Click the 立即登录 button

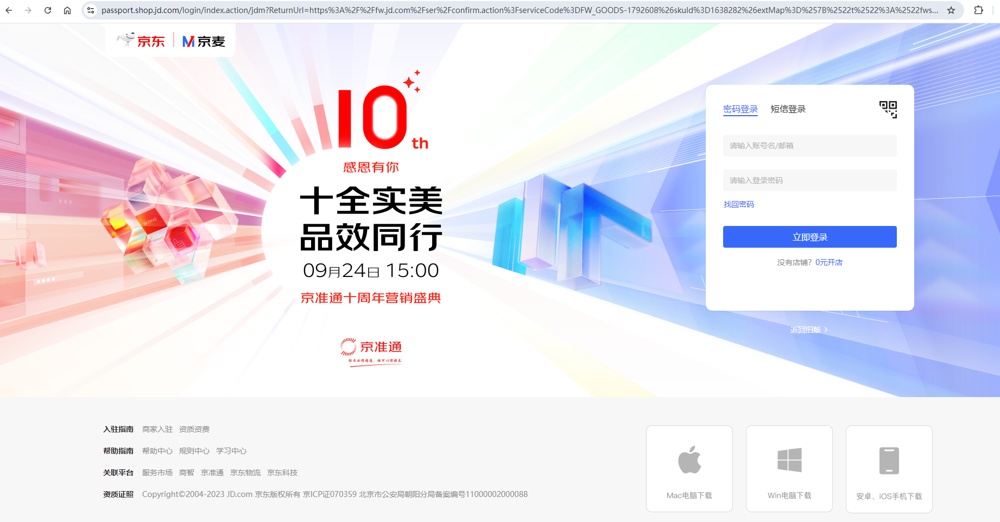[810, 237]
